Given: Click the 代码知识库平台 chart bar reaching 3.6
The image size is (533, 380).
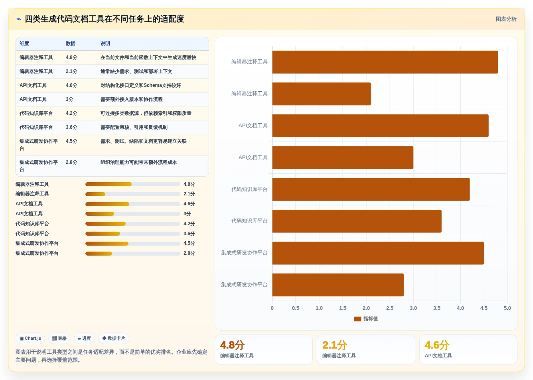Looking at the screenshot, I should coord(357,221).
